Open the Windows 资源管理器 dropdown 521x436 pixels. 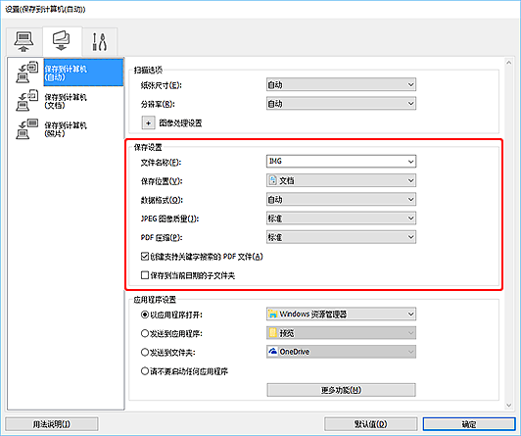[341, 315]
